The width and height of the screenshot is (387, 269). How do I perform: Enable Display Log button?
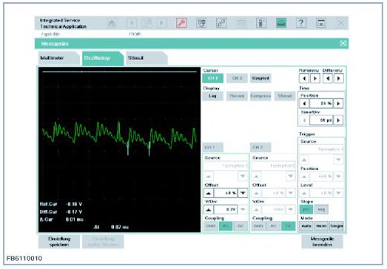click(213, 96)
